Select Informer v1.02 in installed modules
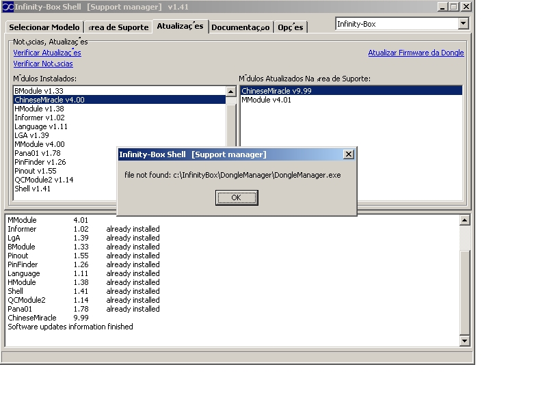 click(120, 118)
